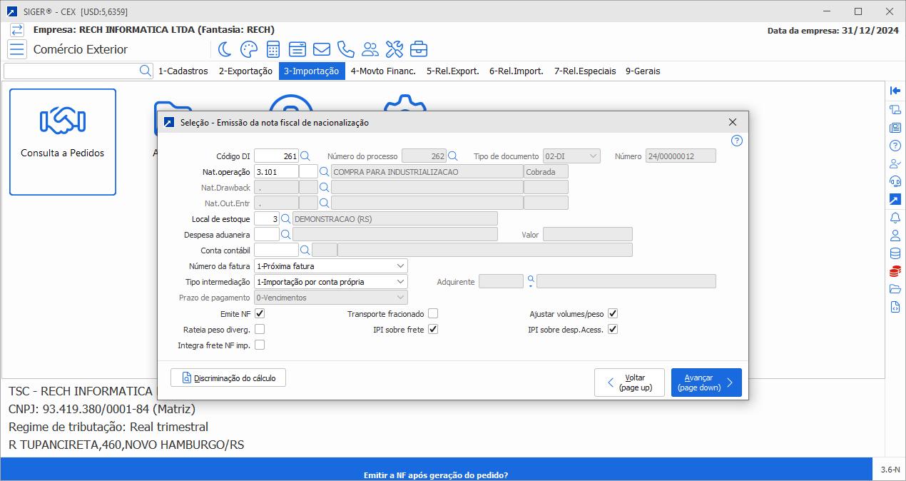
Task: Check the Rateia peso diverg. checkbox
Action: [x=260, y=329]
